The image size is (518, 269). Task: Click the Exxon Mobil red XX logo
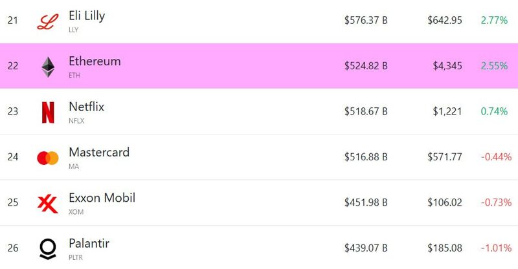[x=48, y=204]
